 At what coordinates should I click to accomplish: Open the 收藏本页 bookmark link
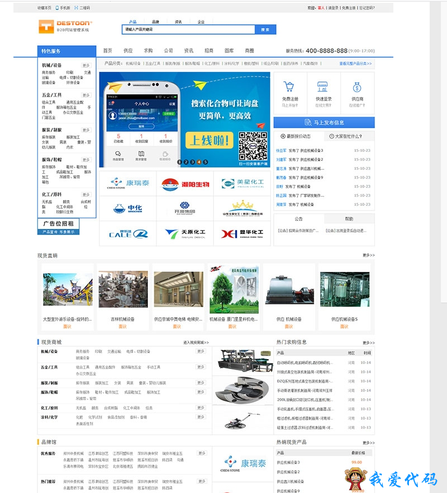[44, 8]
